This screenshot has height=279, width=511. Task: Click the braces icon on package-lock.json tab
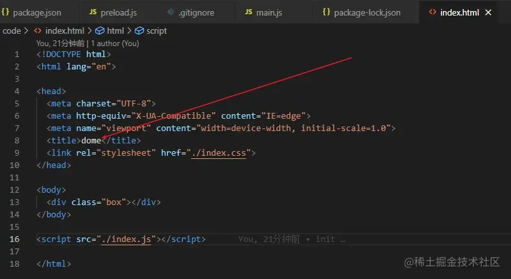(326, 12)
